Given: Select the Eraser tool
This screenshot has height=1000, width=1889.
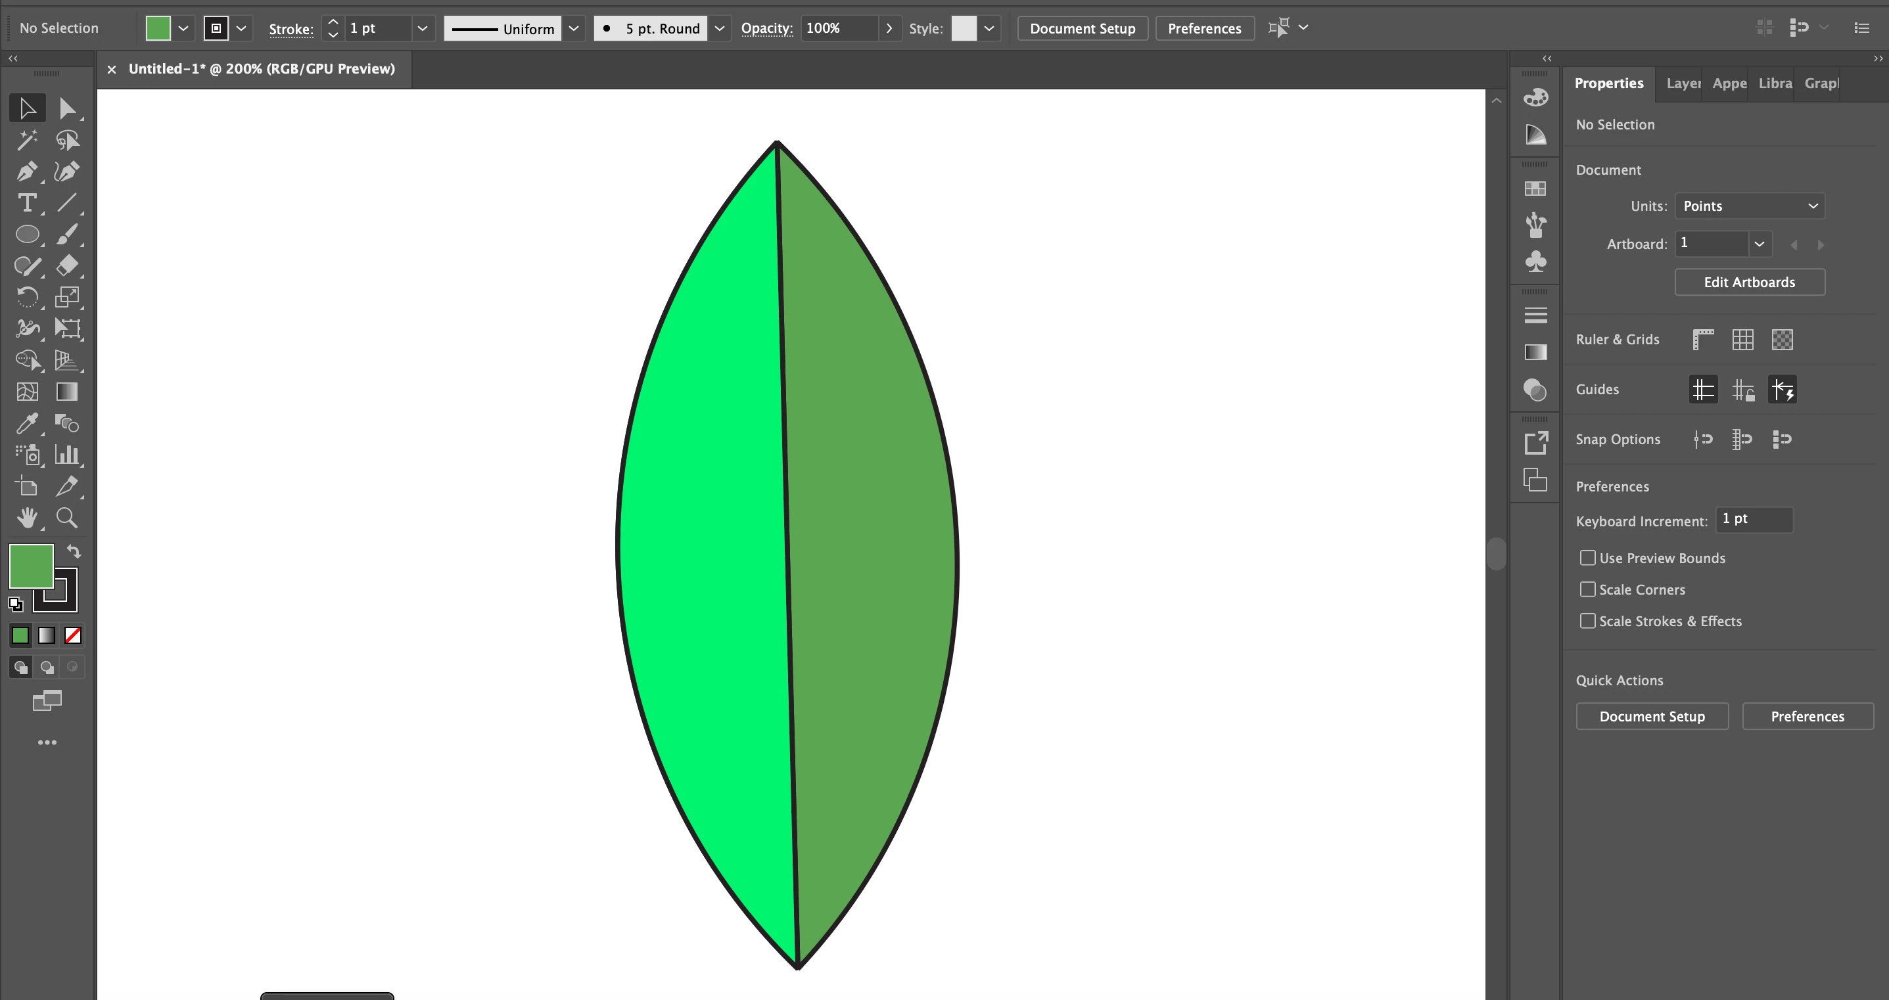Looking at the screenshot, I should click(x=67, y=265).
